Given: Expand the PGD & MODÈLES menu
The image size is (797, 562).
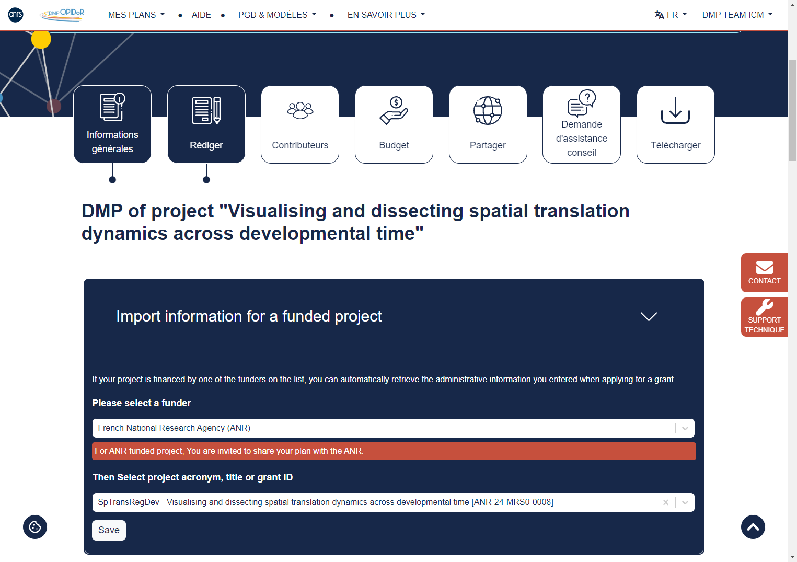Looking at the screenshot, I should [278, 15].
